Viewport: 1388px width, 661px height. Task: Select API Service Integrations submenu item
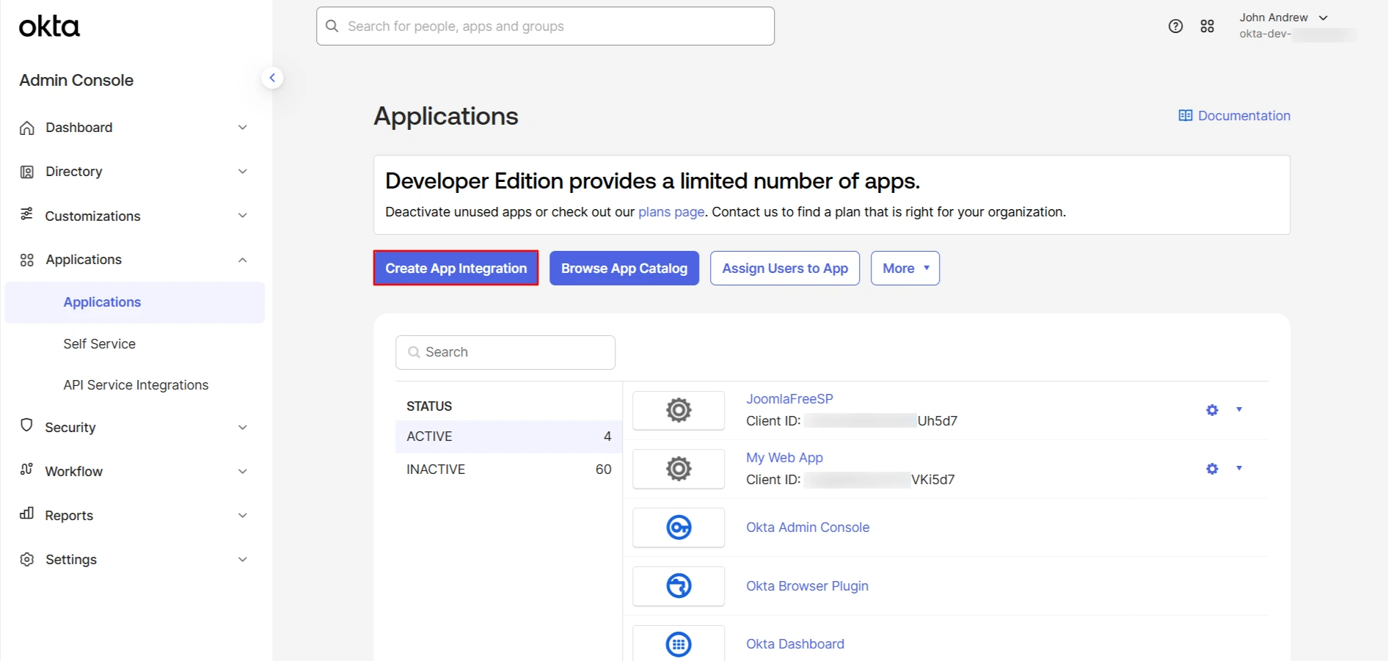pyautogui.click(x=136, y=385)
